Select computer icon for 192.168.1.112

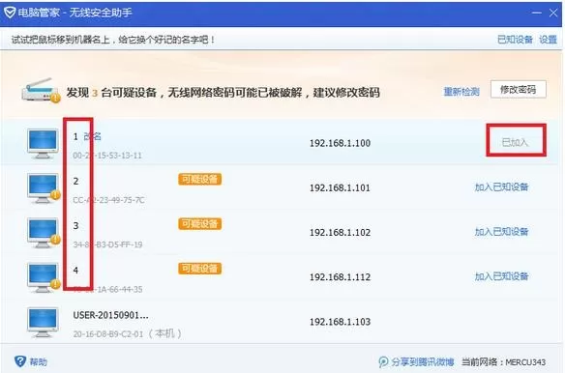(x=44, y=277)
